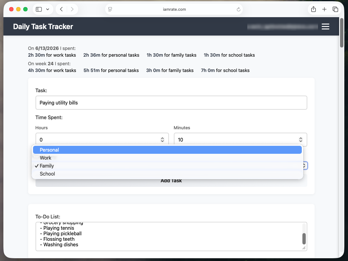Click the page vertical scrollbar thumb
Image resolution: width=348 pixels, height=261 pixels.
[342, 33]
